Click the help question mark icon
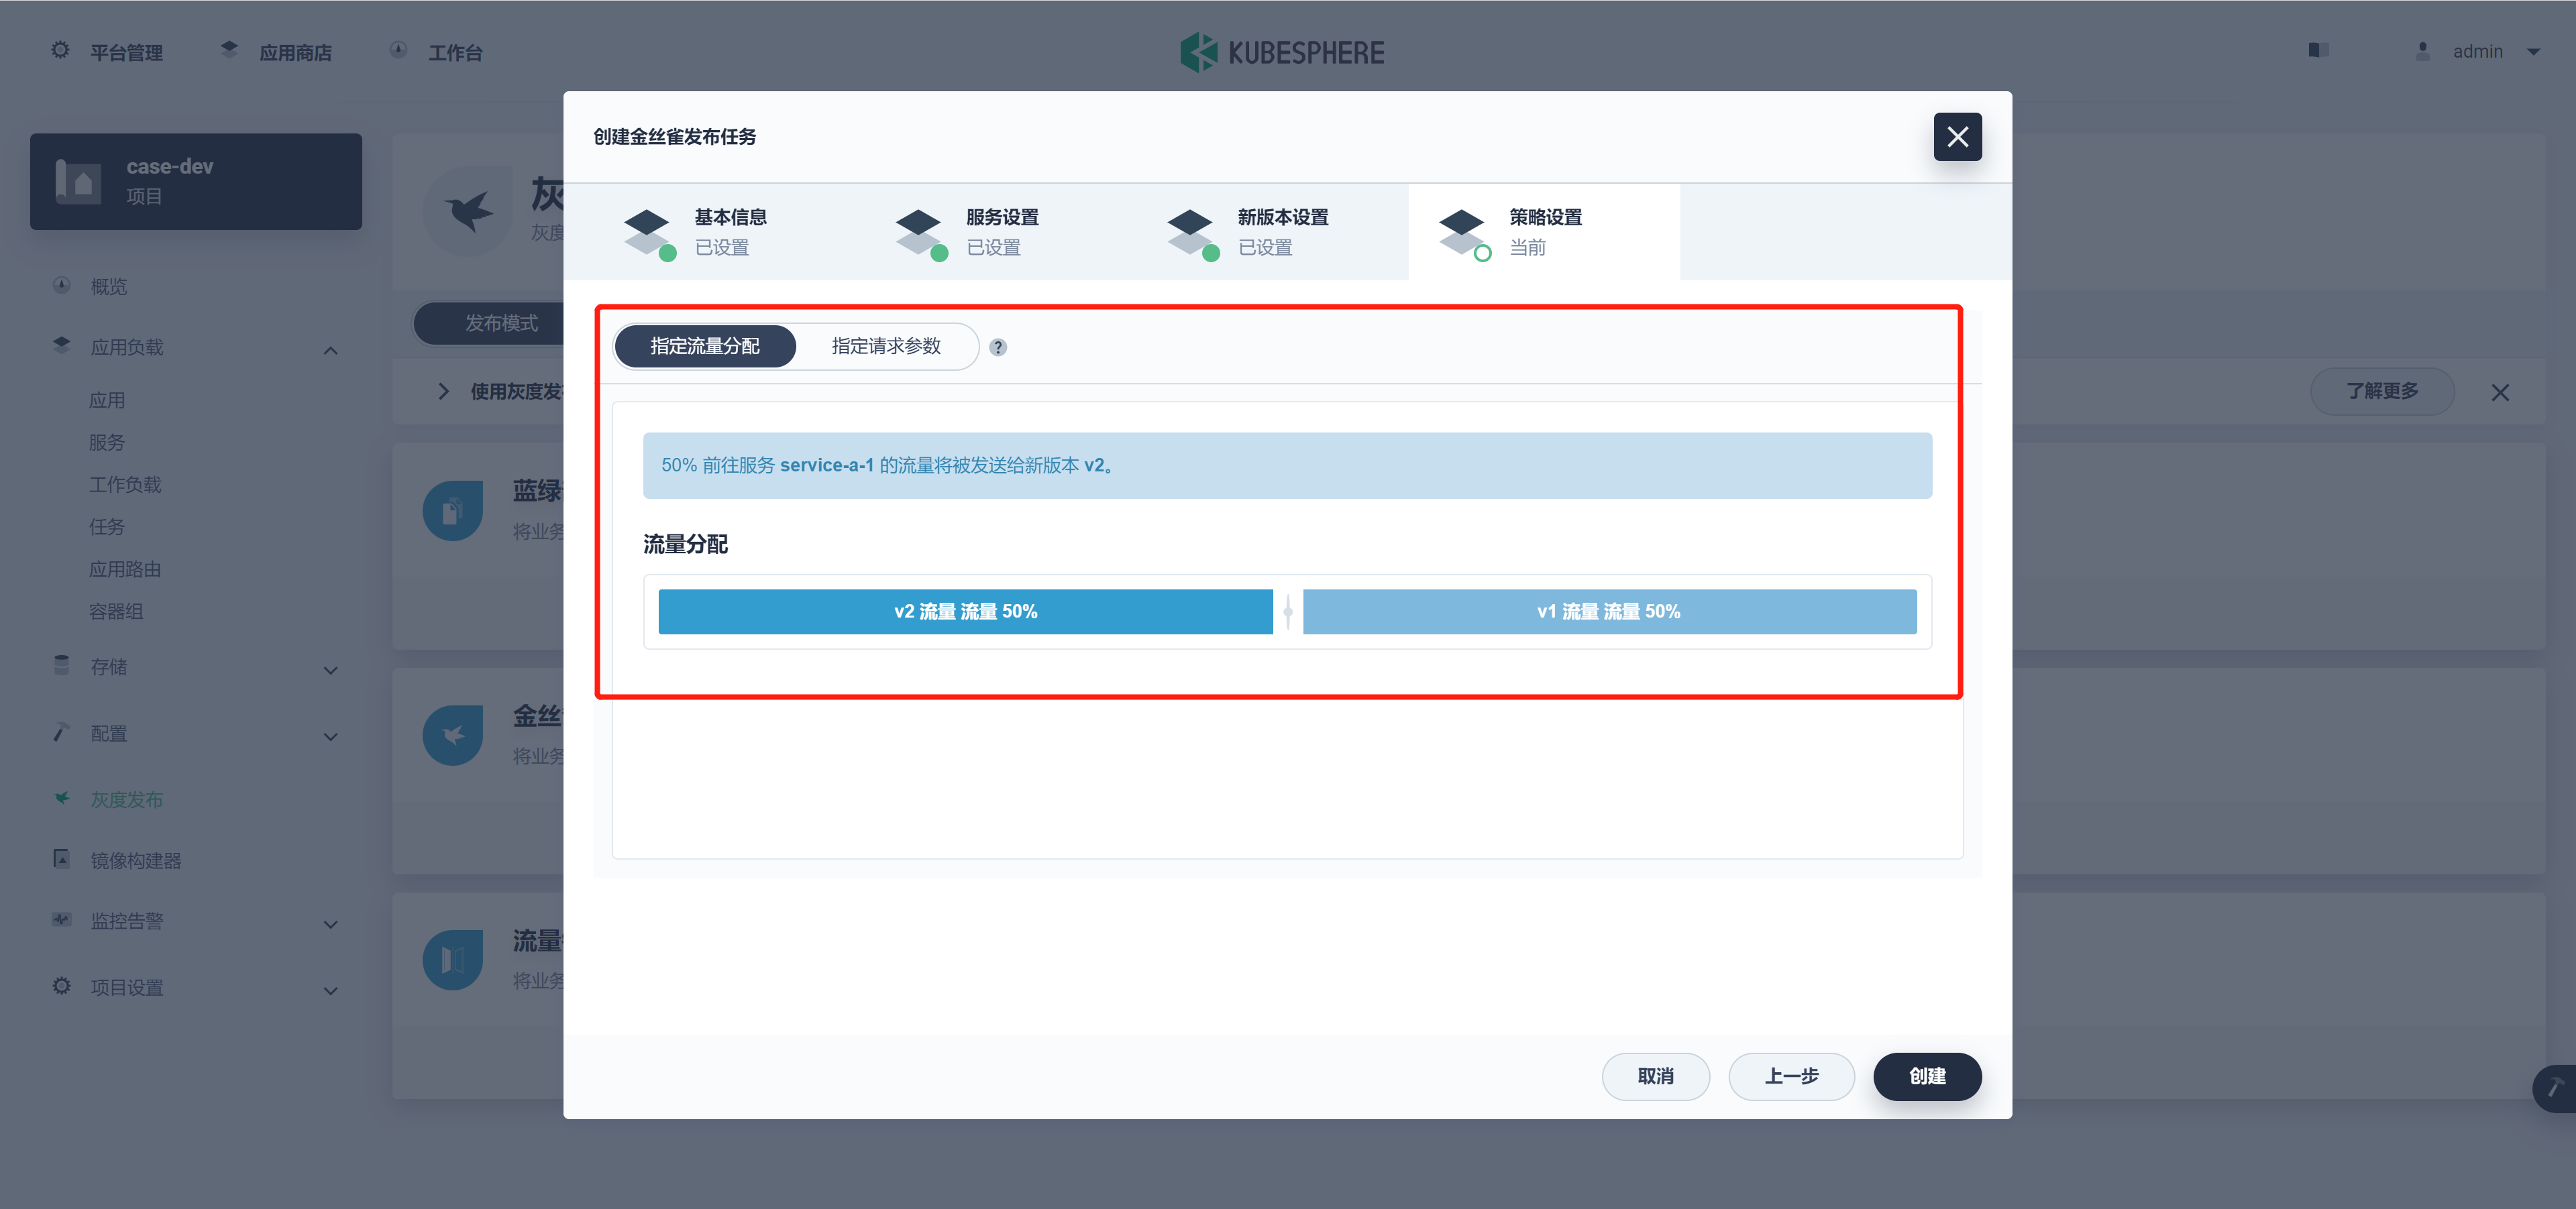This screenshot has height=1209, width=2576. tap(997, 347)
